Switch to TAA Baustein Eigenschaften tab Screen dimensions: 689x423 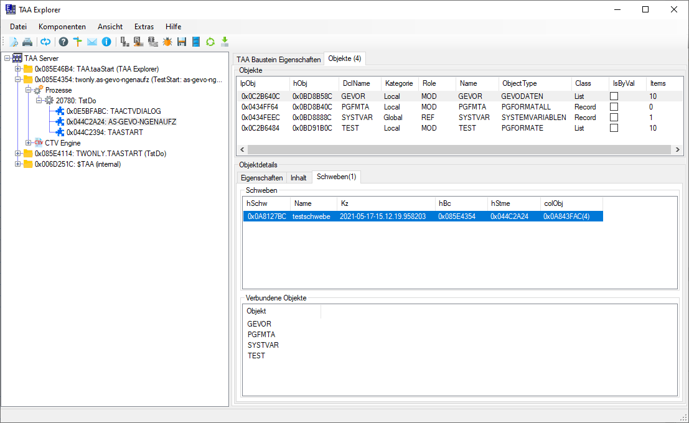278,59
